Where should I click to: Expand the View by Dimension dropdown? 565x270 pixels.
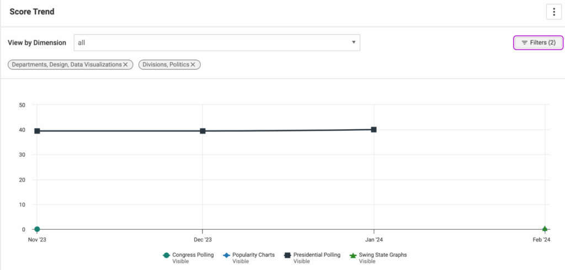[x=216, y=43]
